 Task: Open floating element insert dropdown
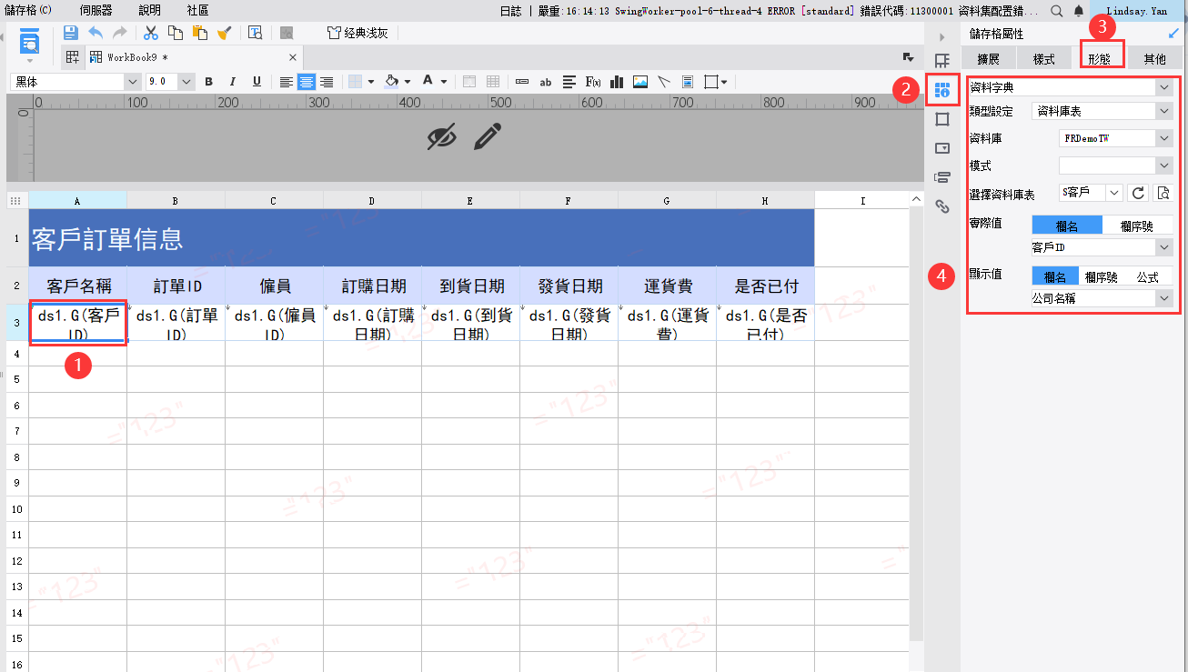click(x=723, y=82)
